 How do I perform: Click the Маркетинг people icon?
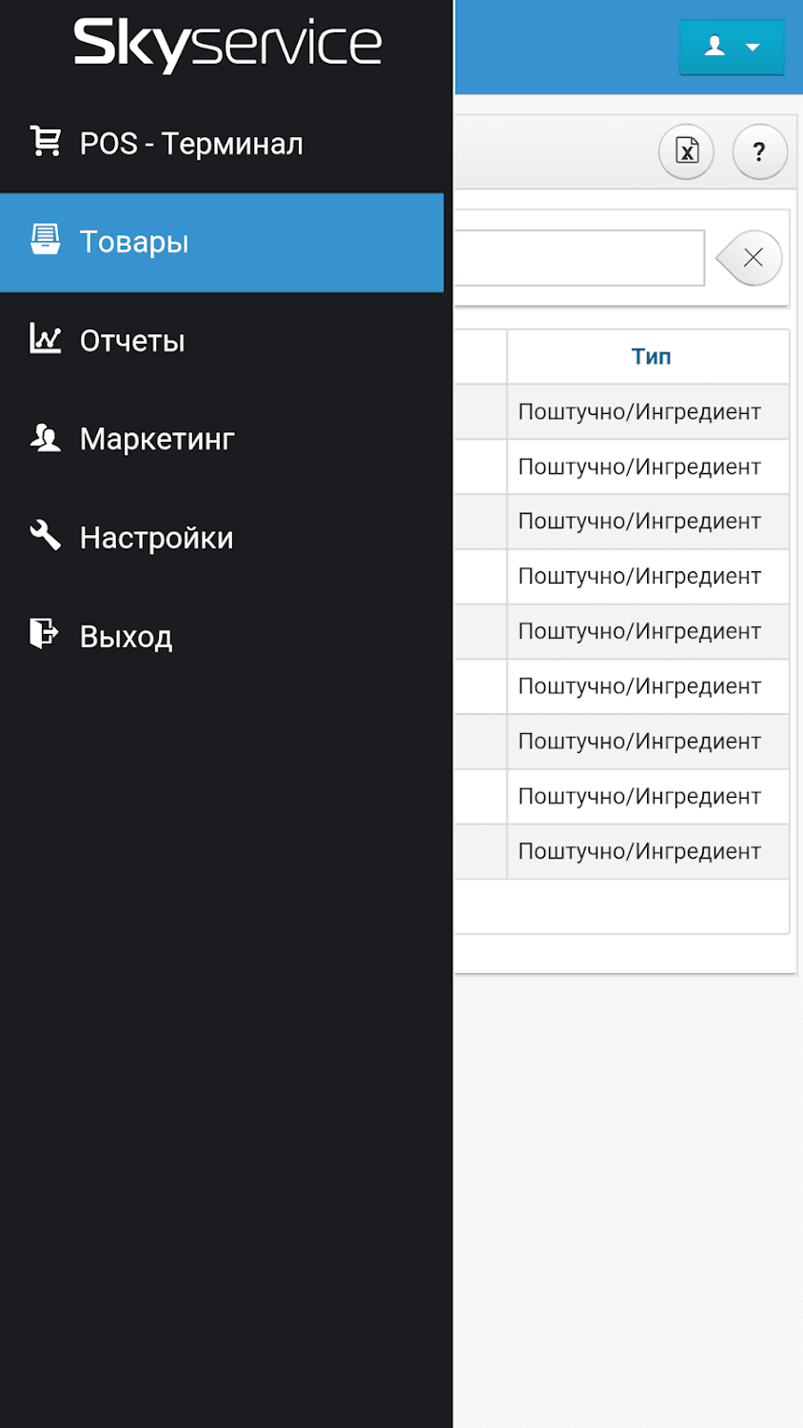[x=45, y=438]
